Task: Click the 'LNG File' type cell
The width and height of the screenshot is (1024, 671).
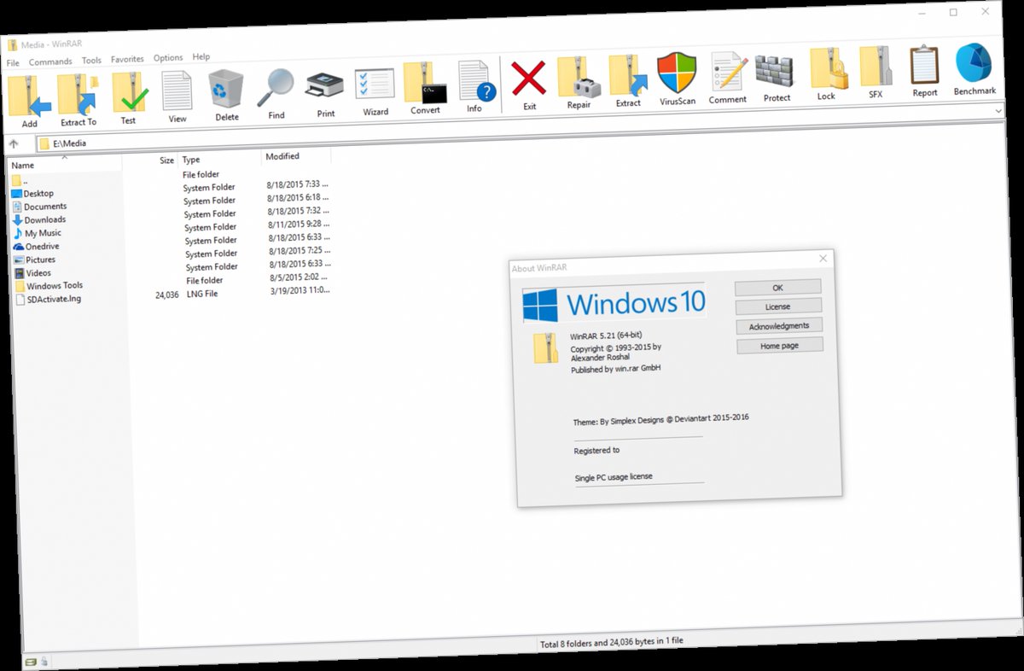Action: coord(202,294)
